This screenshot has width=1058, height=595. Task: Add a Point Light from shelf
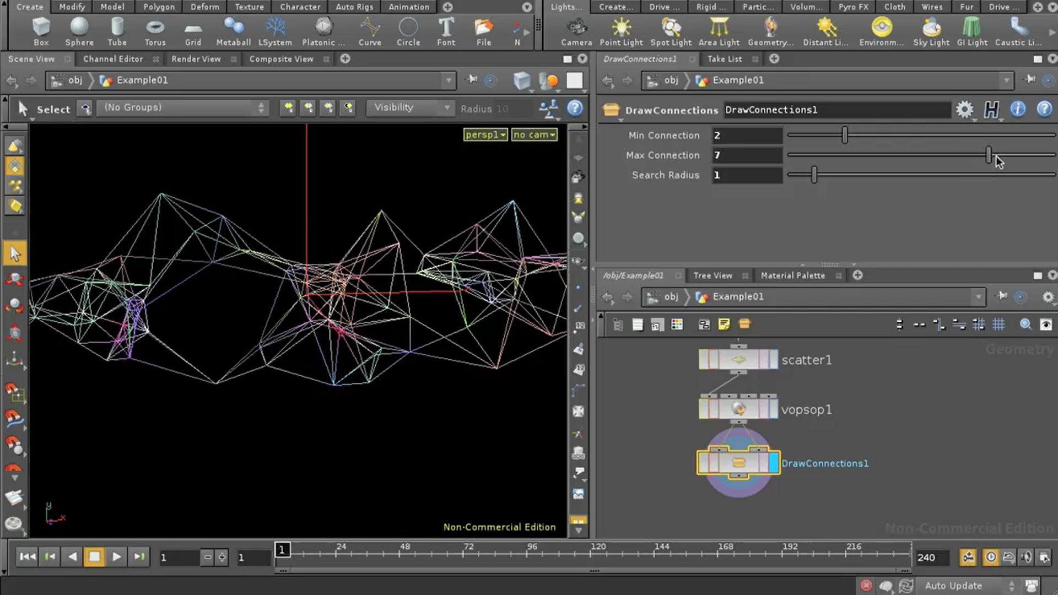(x=620, y=31)
